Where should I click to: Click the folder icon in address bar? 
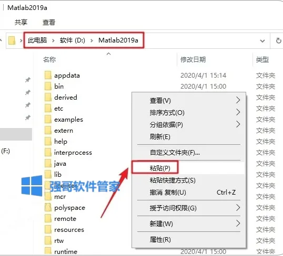tap(12, 40)
